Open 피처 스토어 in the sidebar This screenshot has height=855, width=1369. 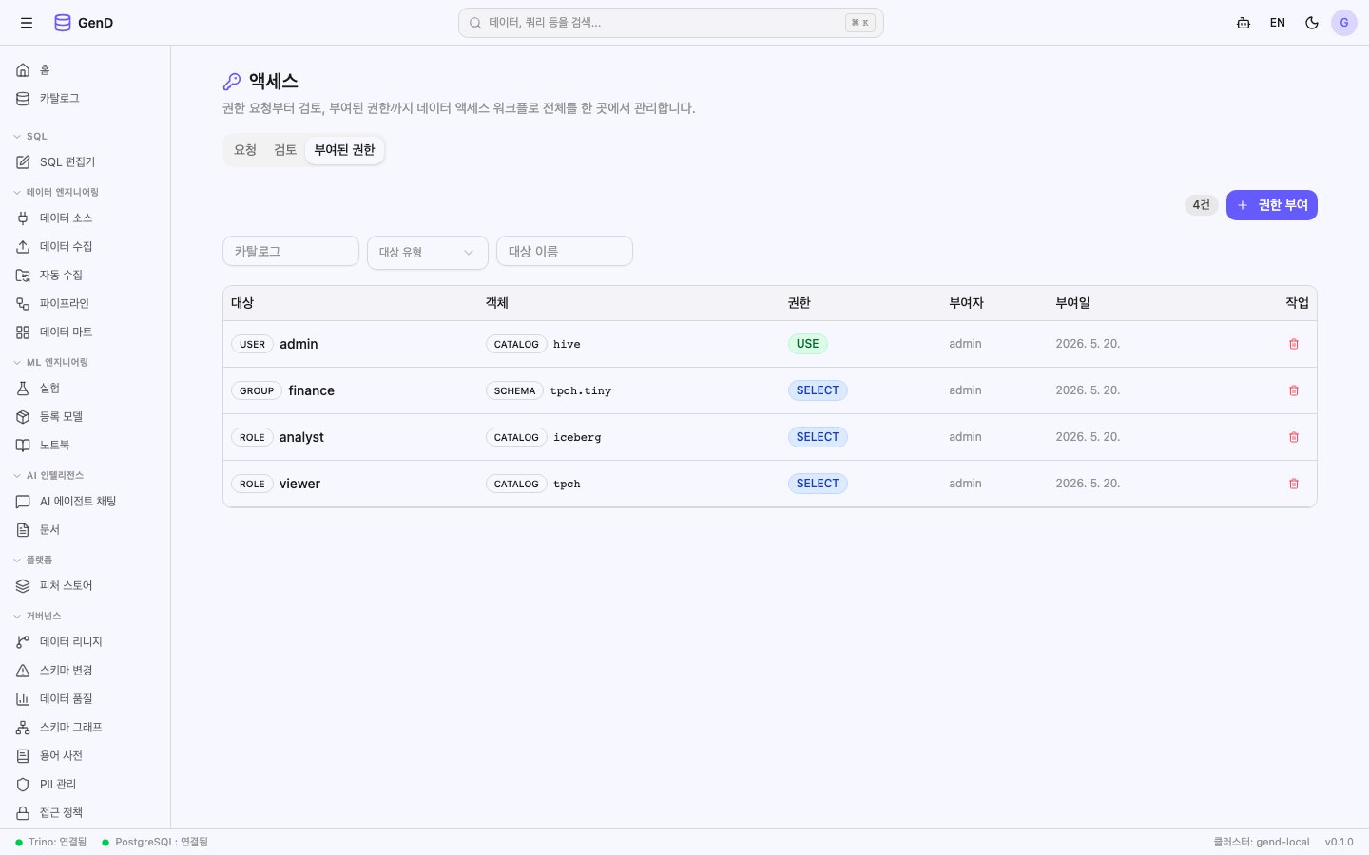(86, 586)
